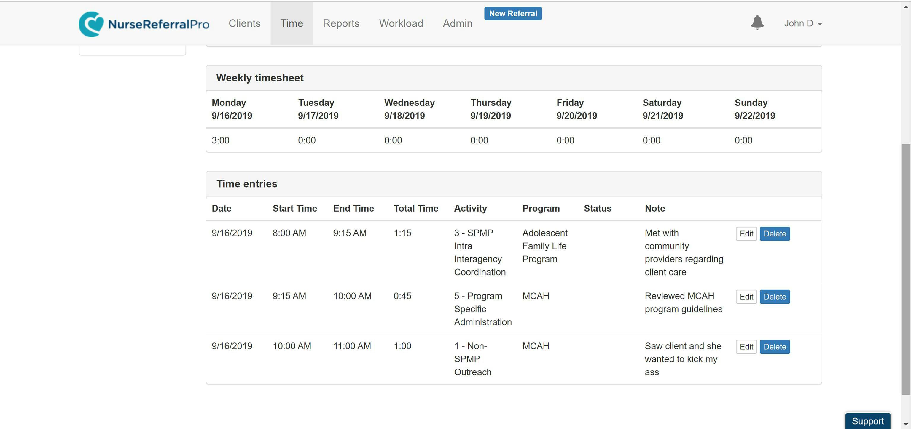The image size is (911, 429).
Task: Click the NurseReferralPro heart logo
Action: (x=91, y=24)
